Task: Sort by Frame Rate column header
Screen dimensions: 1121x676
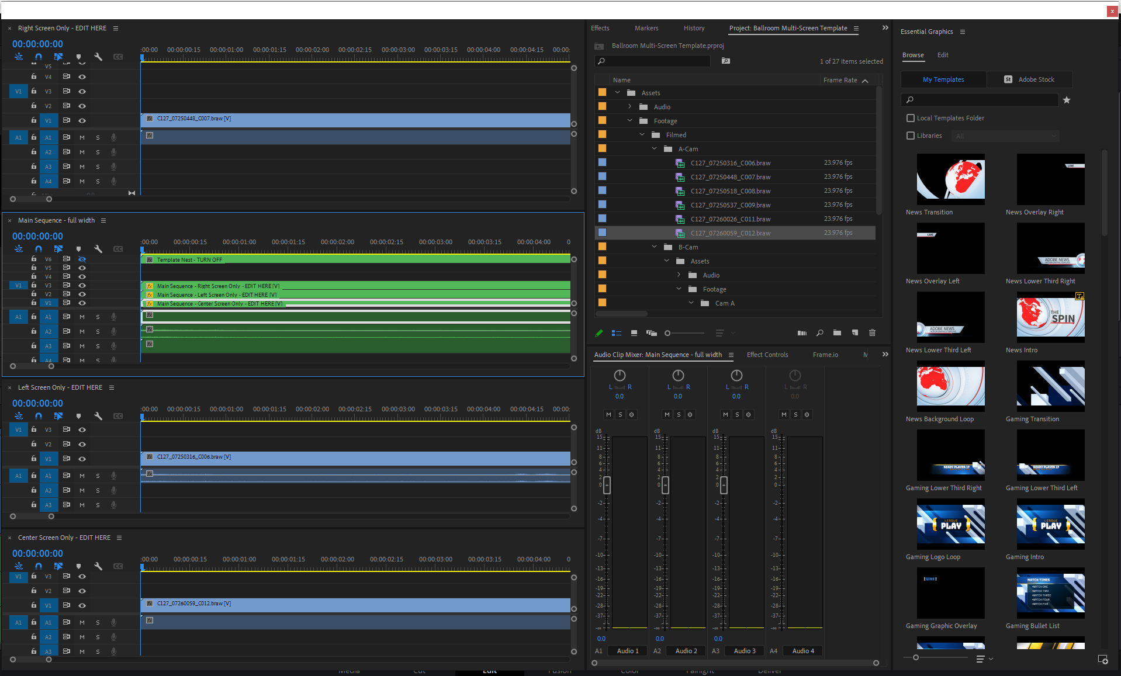Action: (840, 80)
